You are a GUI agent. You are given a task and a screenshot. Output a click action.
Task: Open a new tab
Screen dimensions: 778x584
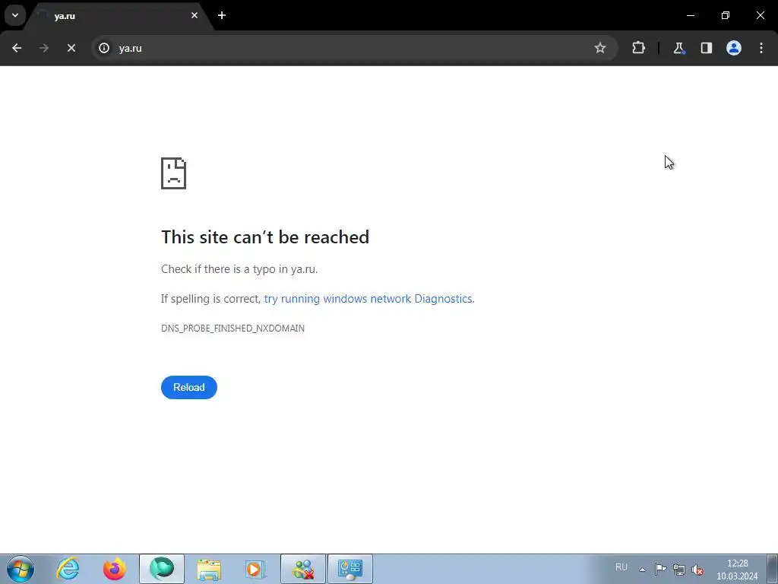click(222, 15)
